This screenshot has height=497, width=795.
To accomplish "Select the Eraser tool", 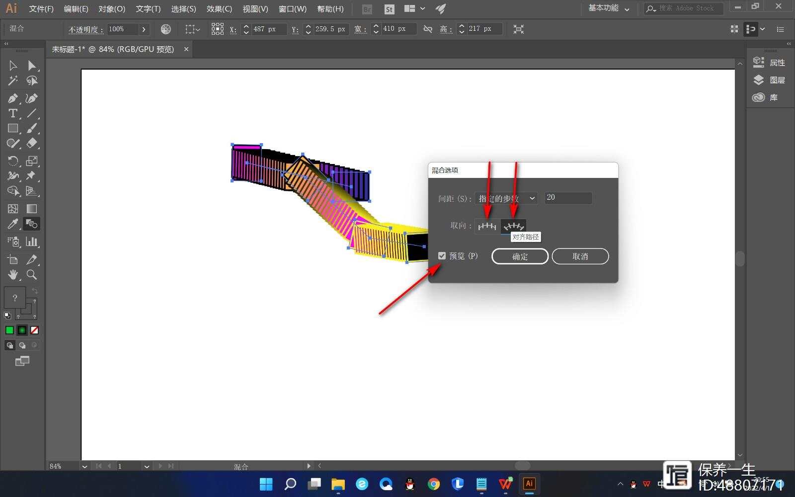I will [32, 144].
